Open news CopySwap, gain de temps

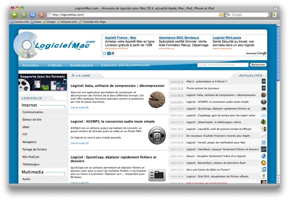click(220, 115)
